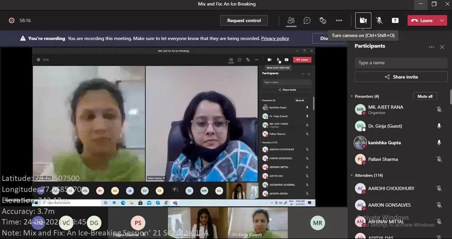Toggle AAROHI CHOUDHURY's muted mic icon
Image resolution: width=452 pixels, height=239 pixels.
point(439,188)
